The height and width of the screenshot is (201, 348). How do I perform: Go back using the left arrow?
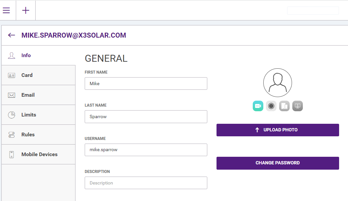click(12, 35)
